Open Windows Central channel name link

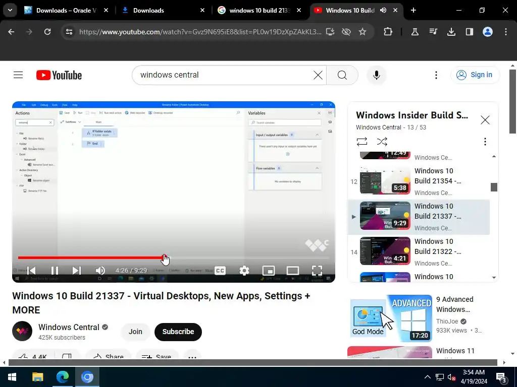coord(69,327)
